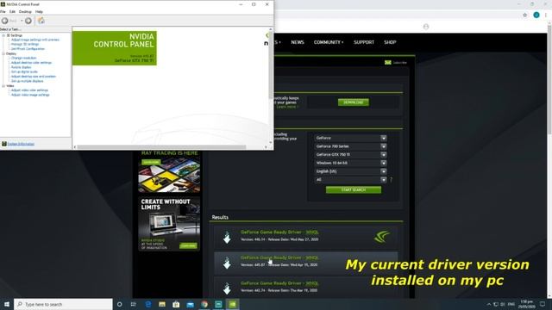Click the taskbar search box
This screenshot has height=310, width=552.
(63, 304)
